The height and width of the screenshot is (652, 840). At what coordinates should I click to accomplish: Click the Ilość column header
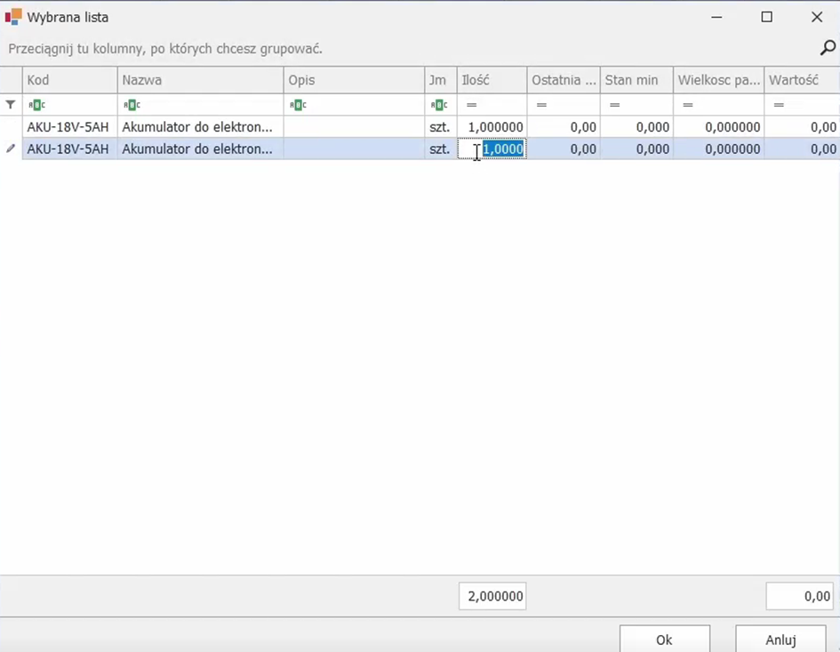point(492,80)
